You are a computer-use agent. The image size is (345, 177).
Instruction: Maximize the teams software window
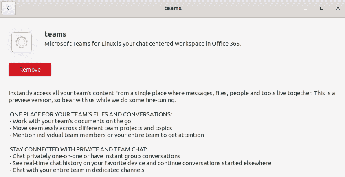[322, 8]
